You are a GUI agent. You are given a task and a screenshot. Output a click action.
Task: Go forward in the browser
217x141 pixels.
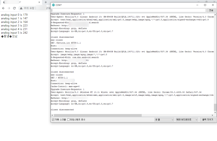point(9,8)
